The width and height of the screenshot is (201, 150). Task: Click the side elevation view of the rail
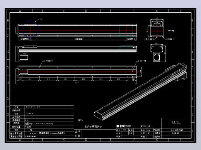76,54
